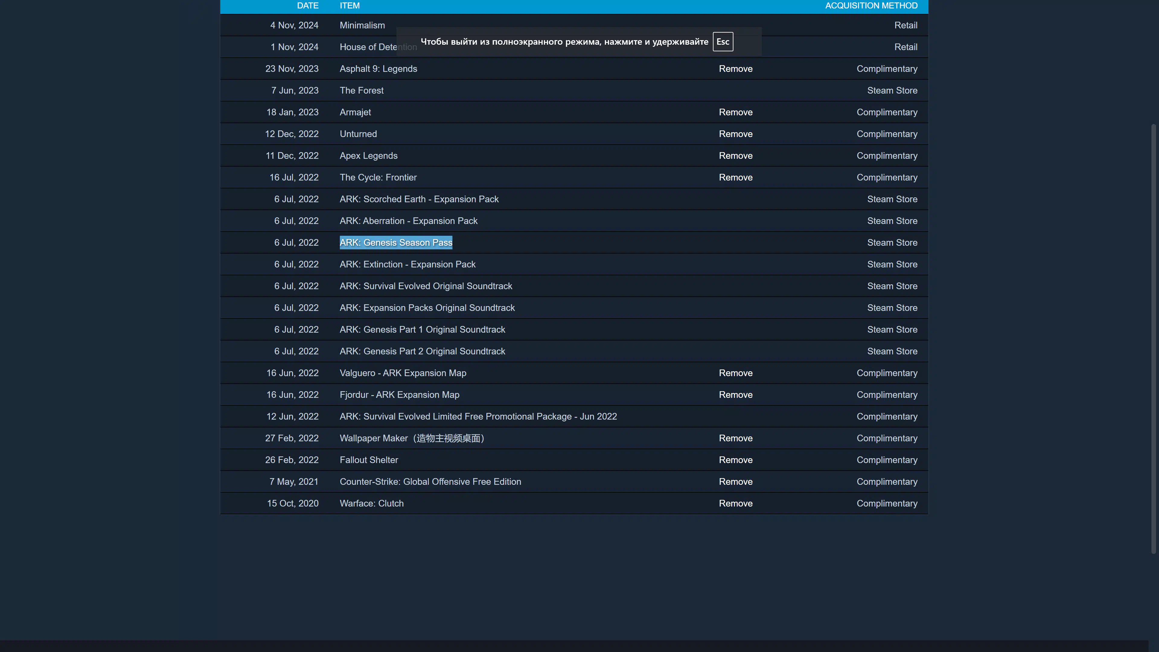
Task: Click the ACQUISITION METHOD column header
Action: tap(871, 6)
